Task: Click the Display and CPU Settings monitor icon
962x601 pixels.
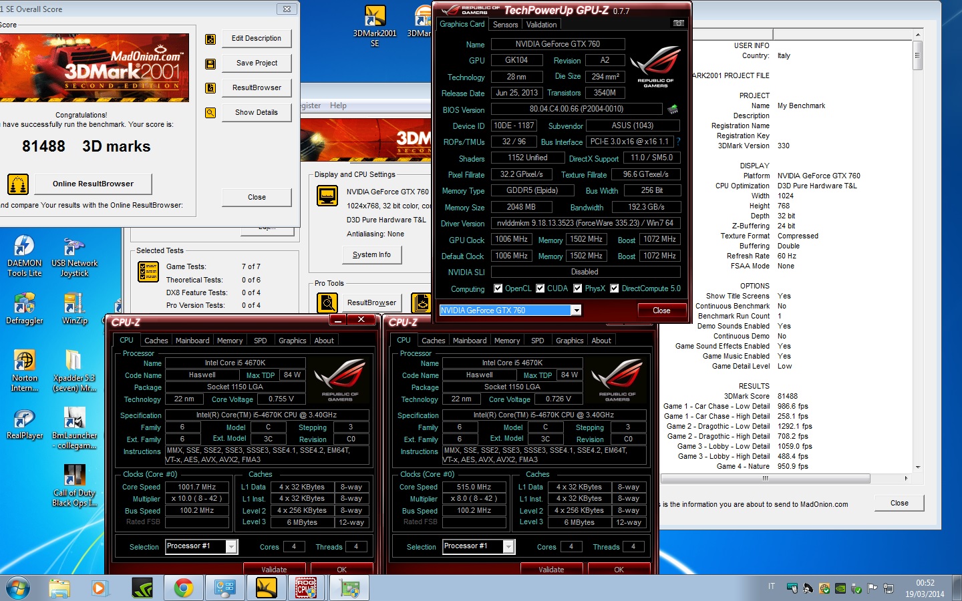Action: pyautogui.click(x=327, y=196)
